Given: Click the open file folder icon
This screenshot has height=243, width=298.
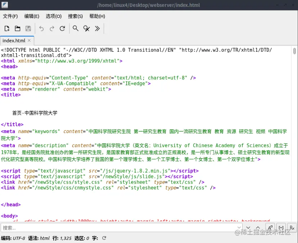Looking at the screenshot, I should point(18,28).
